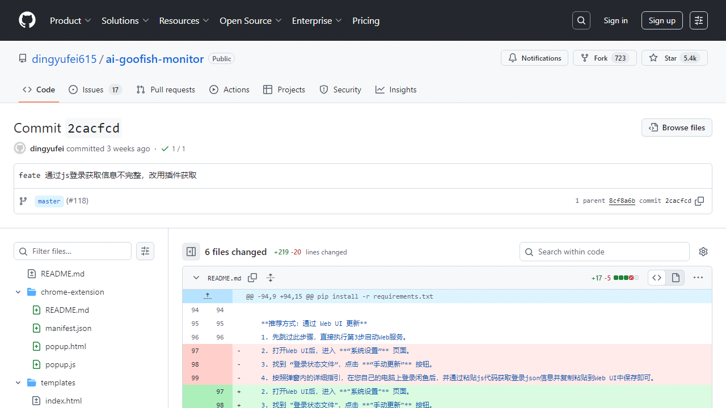
Task: Click the dingyufei author avatar
Action: 20,148
